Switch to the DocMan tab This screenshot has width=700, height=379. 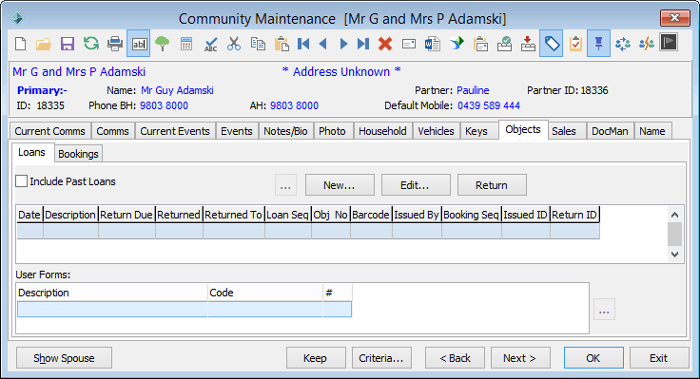pos(610,131)
